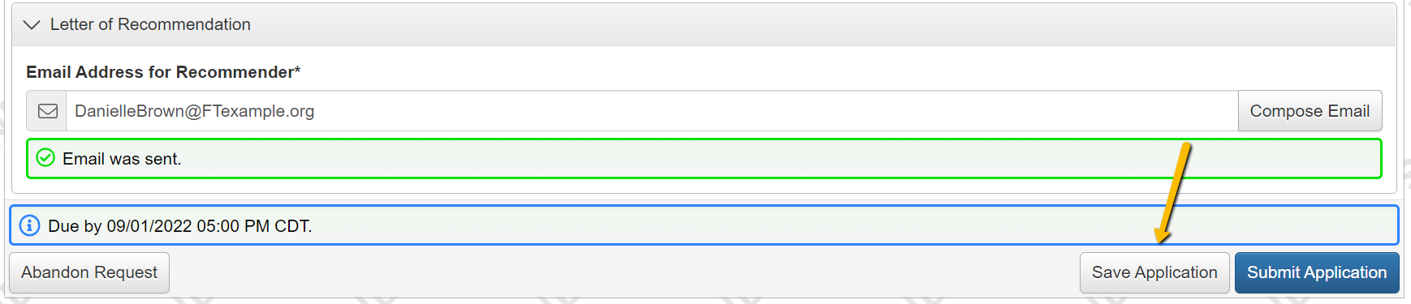
Task: Select the 'Due by' deadline message text
Action: point(180,226)
